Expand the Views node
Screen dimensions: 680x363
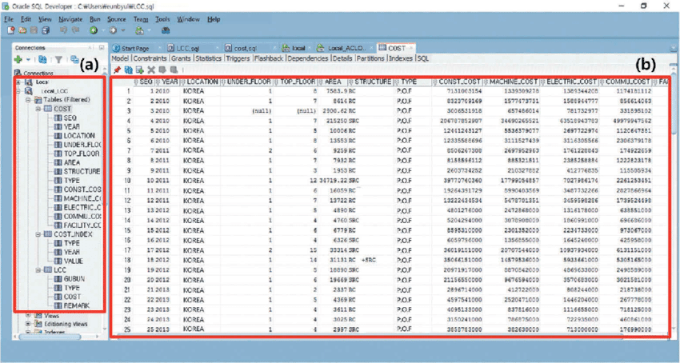[28, 315]
